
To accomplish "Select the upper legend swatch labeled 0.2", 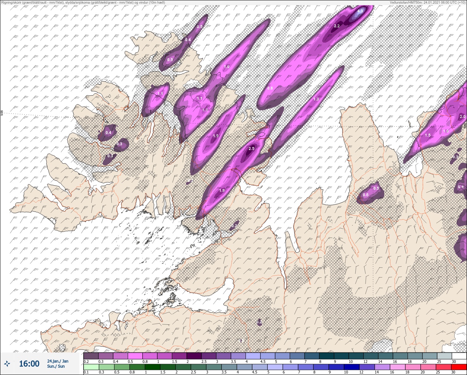I will [91, 356].
